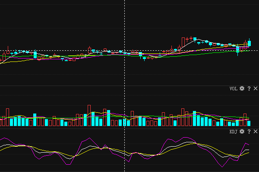Viewport: 259px width, 172px height.
Task: Click the VOL panel help question mark
Action: click(249, 88)
